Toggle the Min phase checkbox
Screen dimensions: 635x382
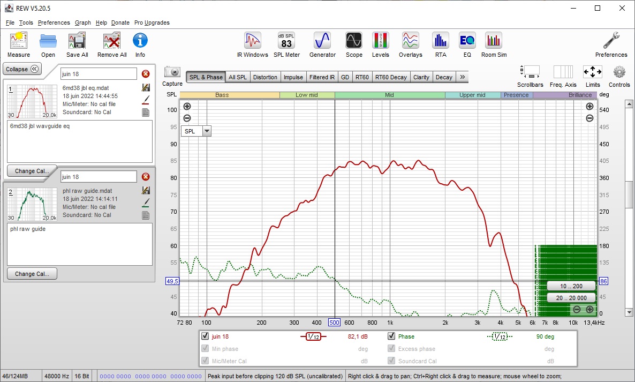tap(205, 348)
